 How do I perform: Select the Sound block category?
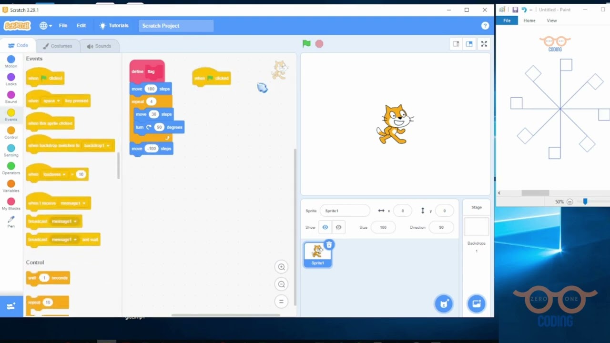11,97
